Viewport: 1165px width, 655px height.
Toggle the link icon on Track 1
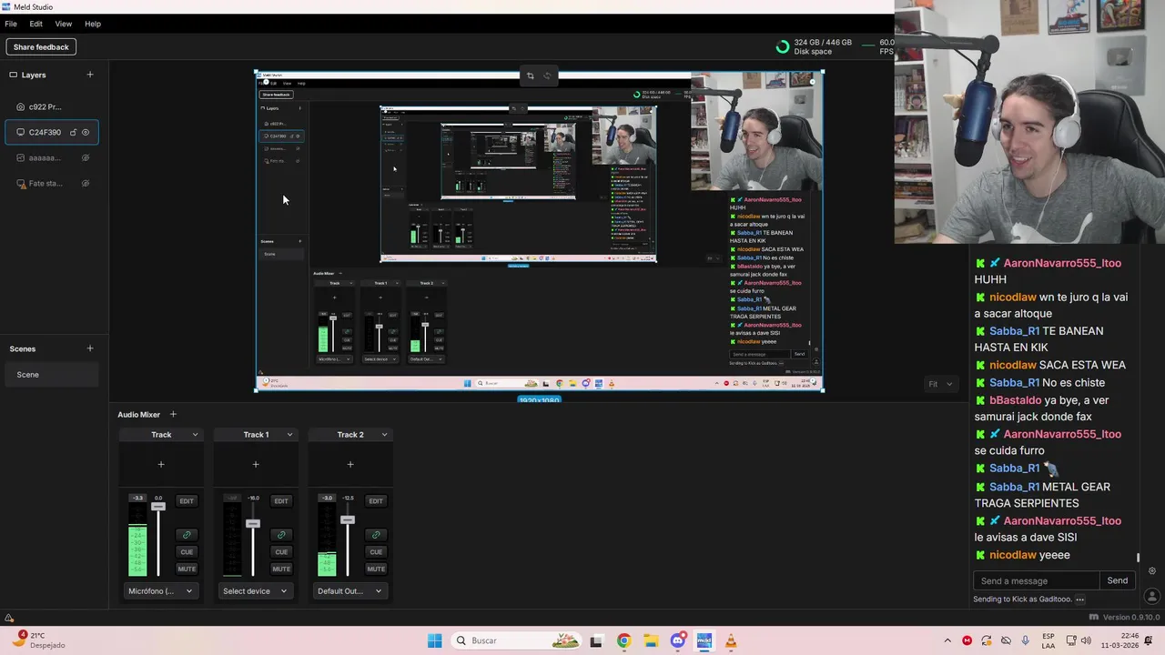click(x=281, y=535)
